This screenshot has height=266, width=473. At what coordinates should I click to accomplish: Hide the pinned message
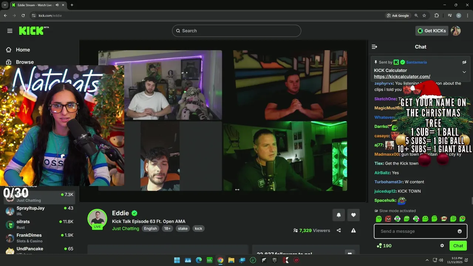click(x=465, y=62)
